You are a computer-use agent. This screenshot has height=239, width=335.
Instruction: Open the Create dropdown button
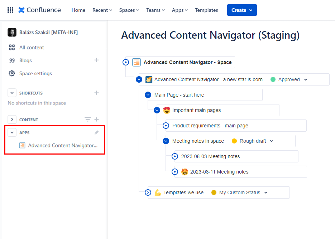point(242,10)
